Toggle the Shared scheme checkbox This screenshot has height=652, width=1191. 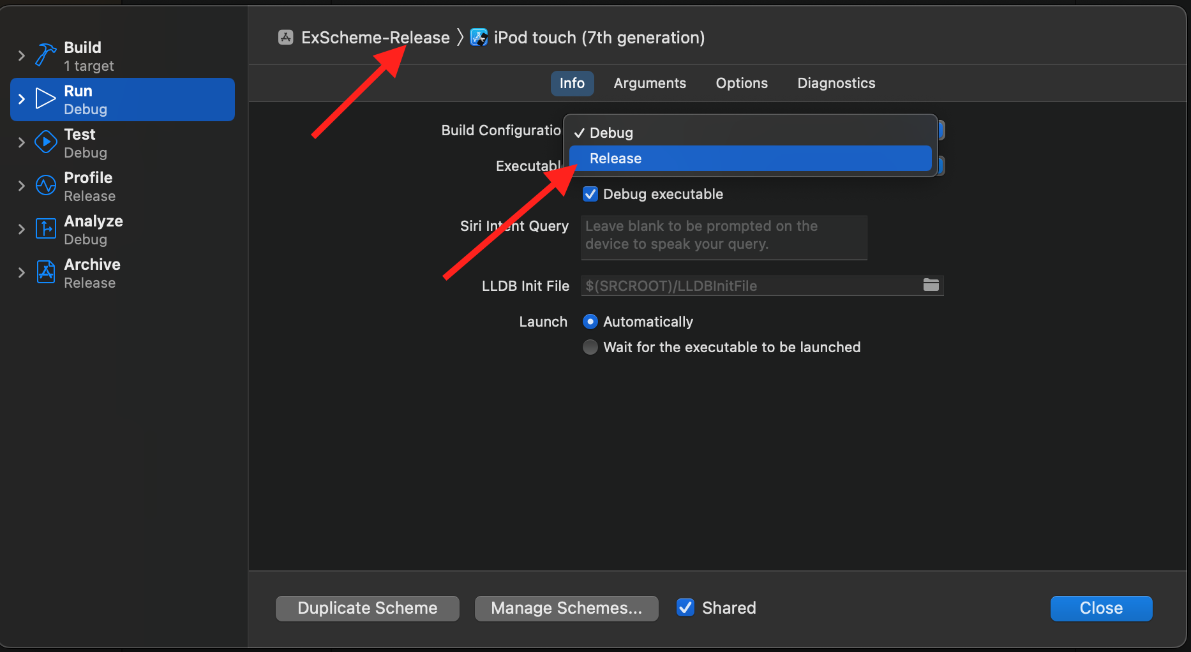[685, 607]
